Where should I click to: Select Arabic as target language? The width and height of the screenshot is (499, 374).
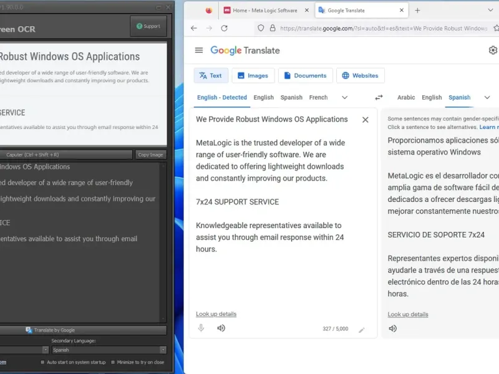406,97
